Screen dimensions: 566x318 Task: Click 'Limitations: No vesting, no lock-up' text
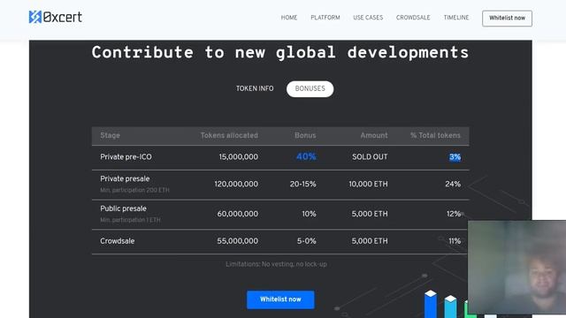click(x=276, y=264)
